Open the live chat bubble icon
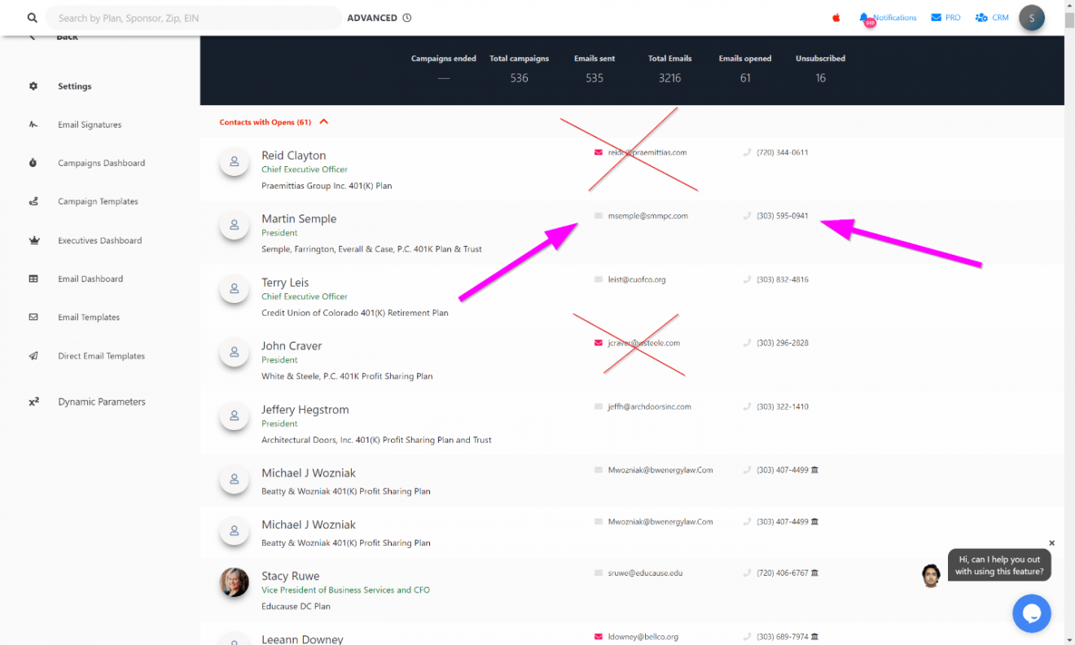Screen dimensions: 1075x645 point(1031,613)
